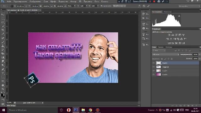The image size is (201, 113).
Task: Select the Lasso tool
Action: (x=3, y=22)
